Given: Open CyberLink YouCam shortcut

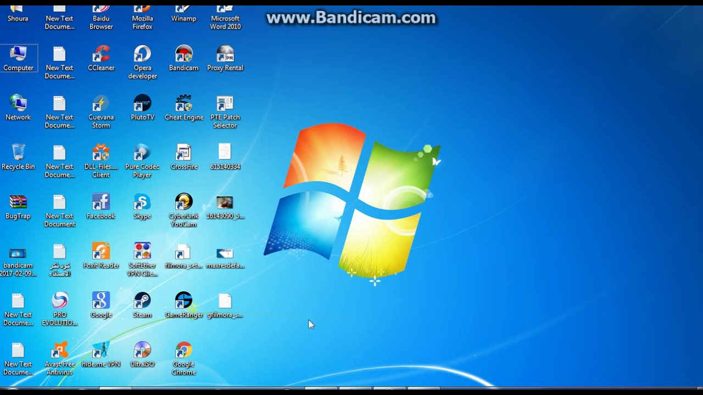Looking at the screenshot, I should tap(183, 211).
